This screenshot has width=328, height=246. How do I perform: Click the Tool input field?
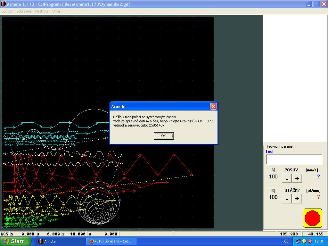point(294,160)
